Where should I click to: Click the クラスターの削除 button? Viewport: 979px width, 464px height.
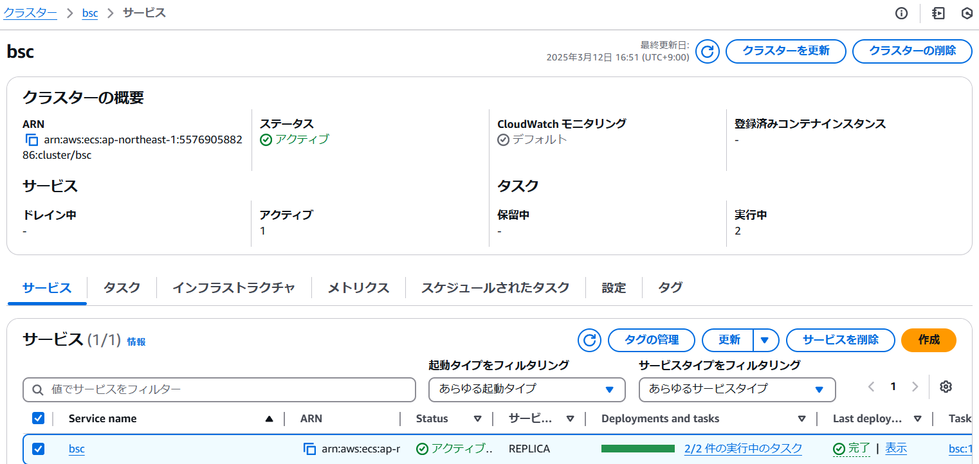pyautogui.click(x=912, y=51)
